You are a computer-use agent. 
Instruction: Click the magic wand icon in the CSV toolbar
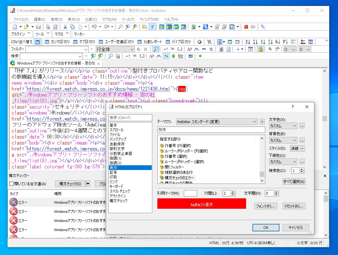click(209, 42)
